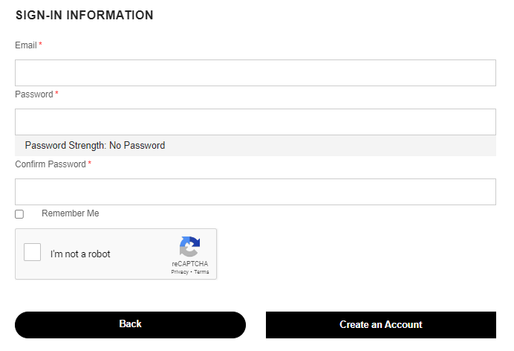
Task: Click the reCAPTCHA logo icon
Action: 189,246
